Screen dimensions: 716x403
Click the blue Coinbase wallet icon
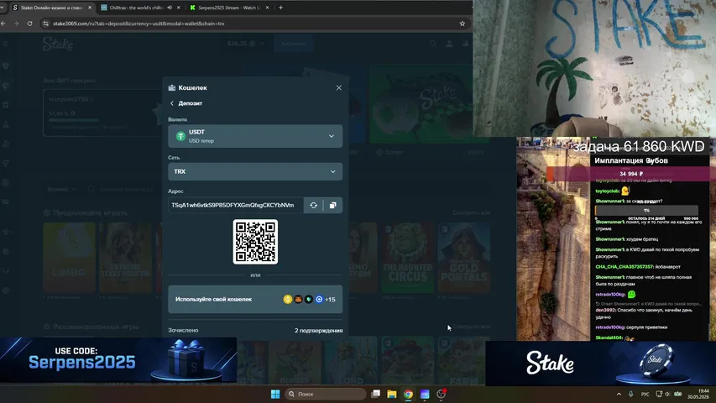(319, 299)
